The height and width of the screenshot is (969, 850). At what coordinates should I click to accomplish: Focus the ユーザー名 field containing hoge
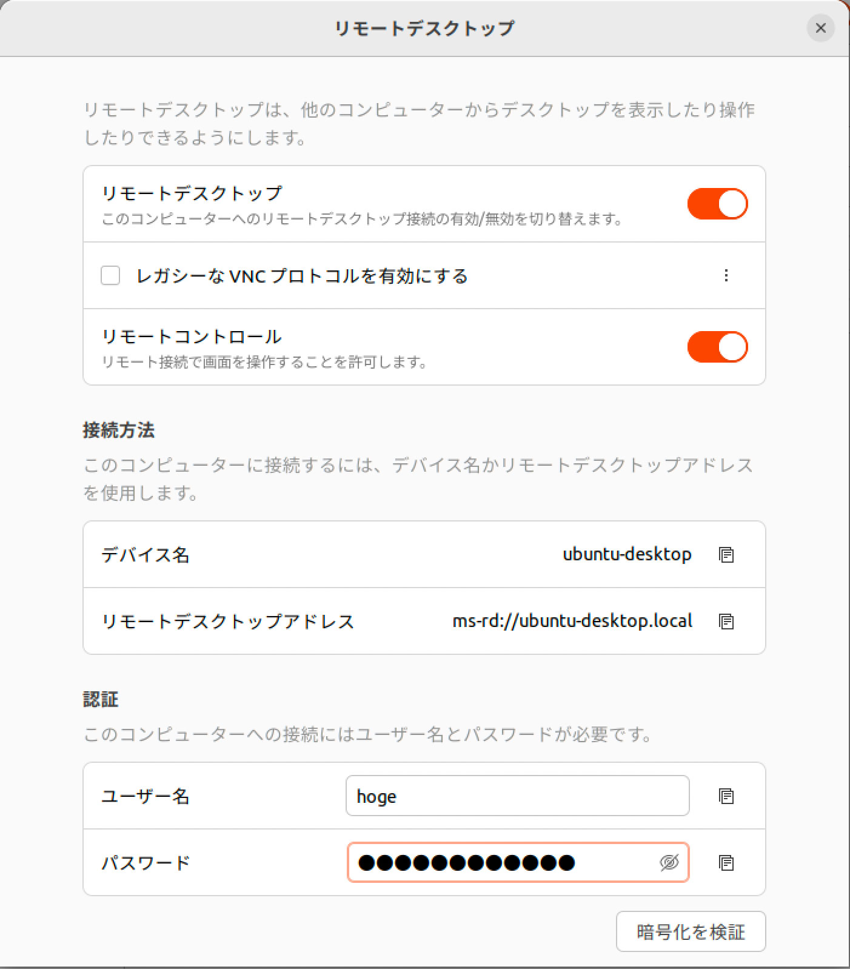click(x=517, y=796)
